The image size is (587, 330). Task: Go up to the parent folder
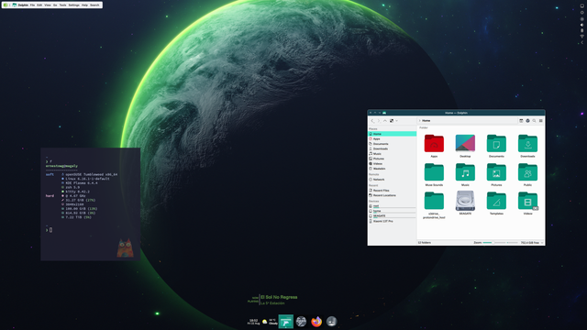coord(385,121)
